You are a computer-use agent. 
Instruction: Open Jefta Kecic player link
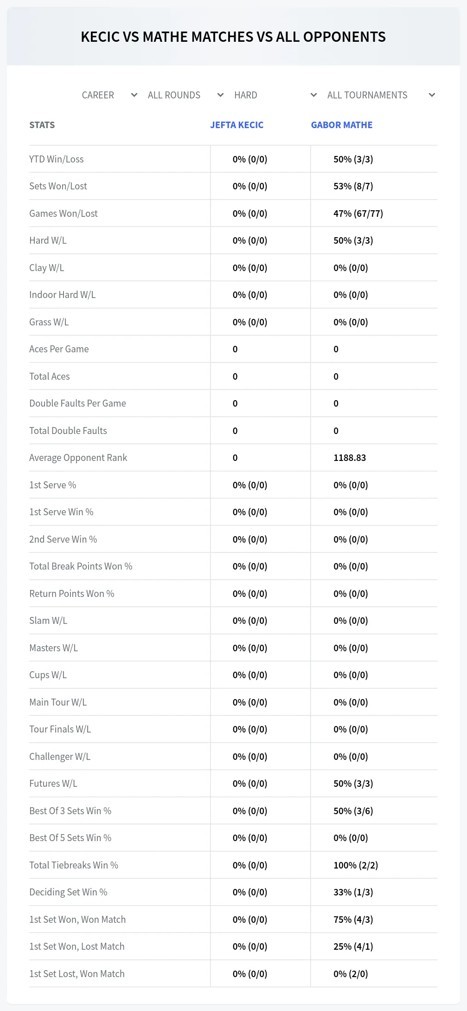[x=237, y=125]
